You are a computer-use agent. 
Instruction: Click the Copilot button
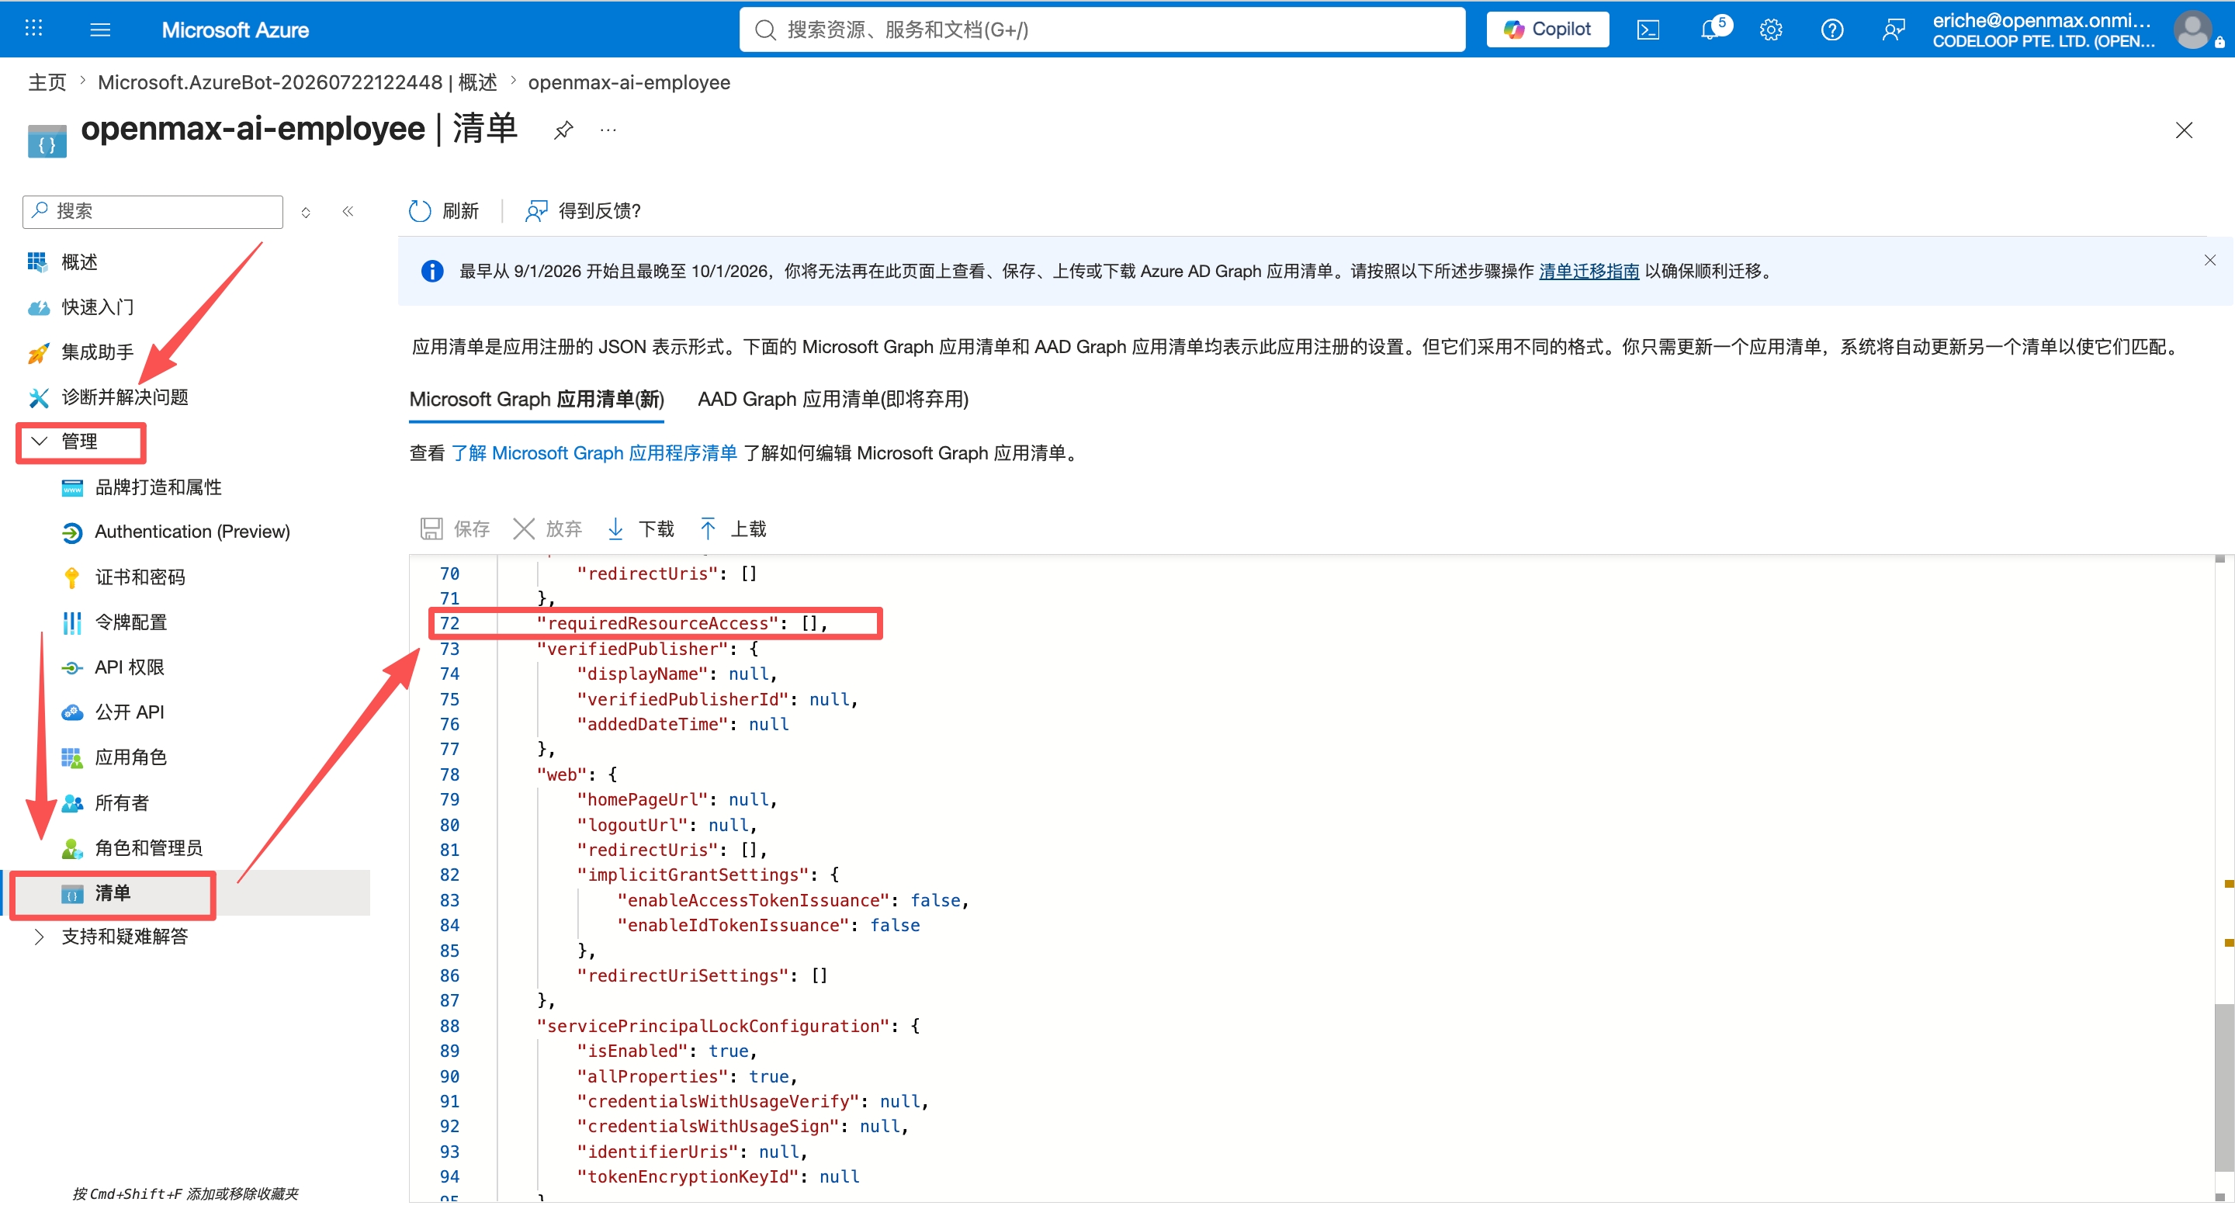click(1547, 29)
